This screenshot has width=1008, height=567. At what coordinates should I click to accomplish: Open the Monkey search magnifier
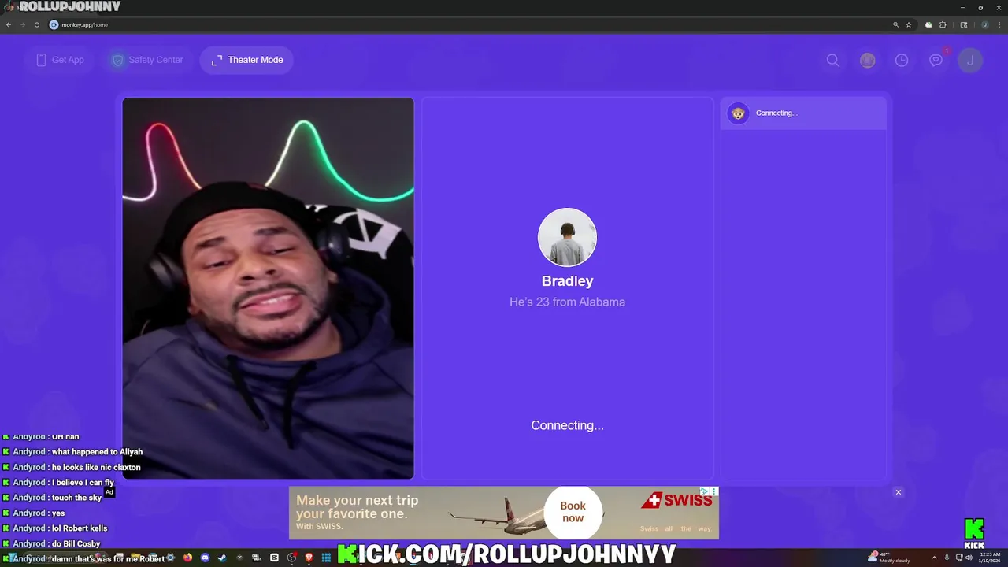(x=833, y=60)
